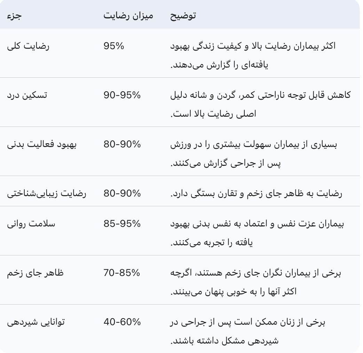Select the توضیح column header
Screen dimensions: 363x353
pyautogui.click(x=183, y=16)
